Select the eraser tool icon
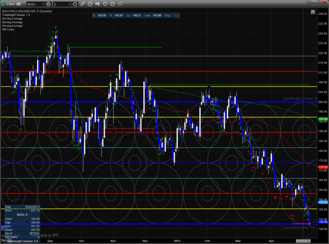This screenshot has height=244, width=329. point(120,4)
